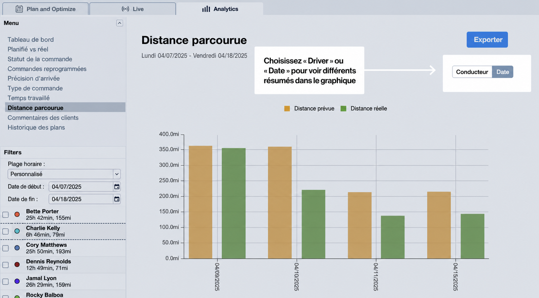The height and width of the screenshot is (298, 539).
Task: Open the Plan and Optimize tab
Action: pyautogui.click(x=45, y=9)
